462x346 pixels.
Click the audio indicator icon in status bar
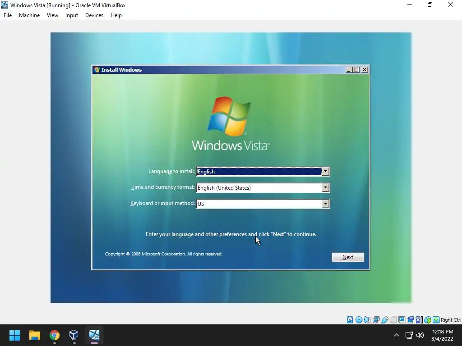pos(367,320)
